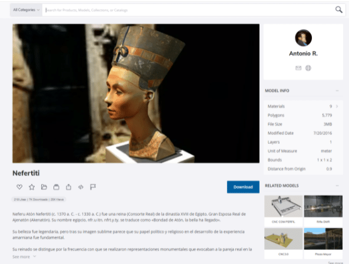Select the Unit of Measure meter value

pyautogui.click(x=326, y=151)
